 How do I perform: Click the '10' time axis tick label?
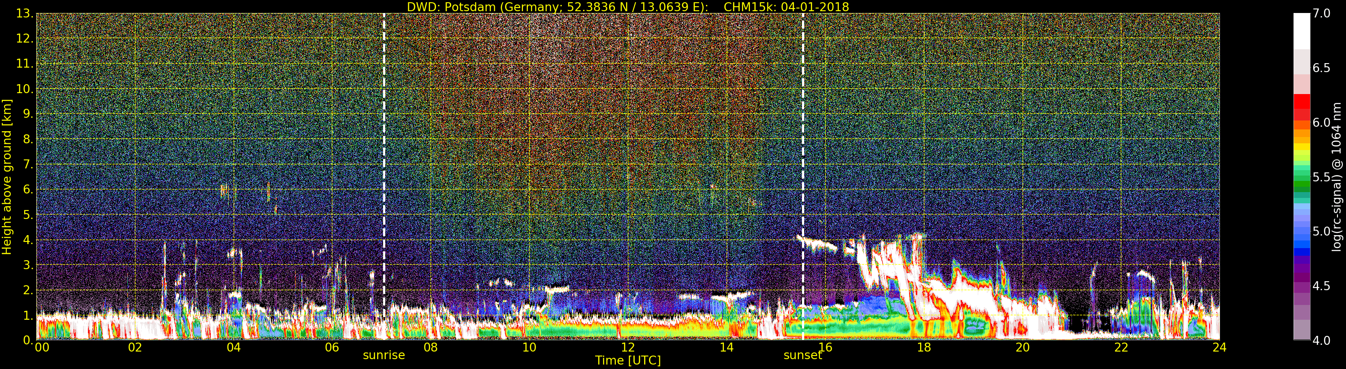point(529,348)
